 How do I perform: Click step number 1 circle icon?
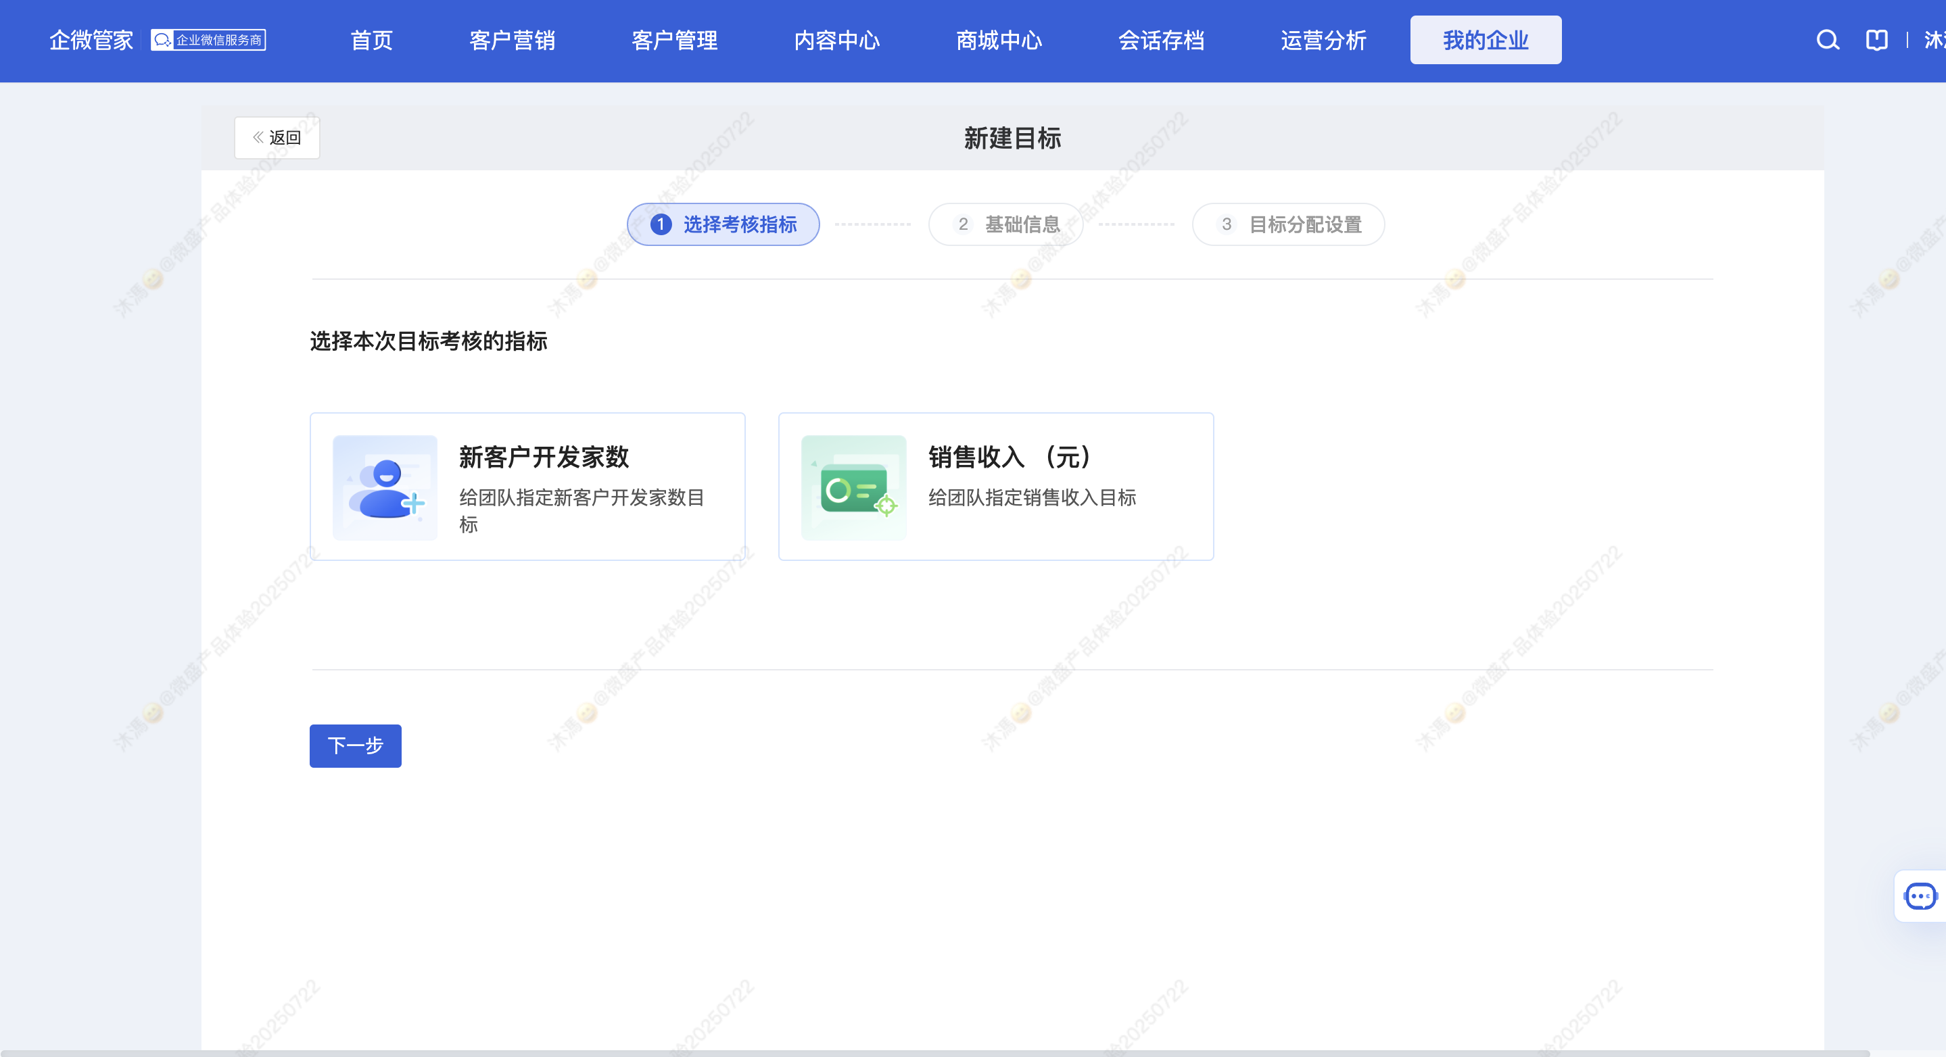tap(661, 224)
